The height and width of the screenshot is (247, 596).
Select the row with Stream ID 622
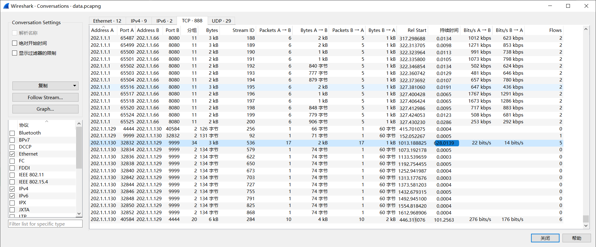(x=326, y=157)
